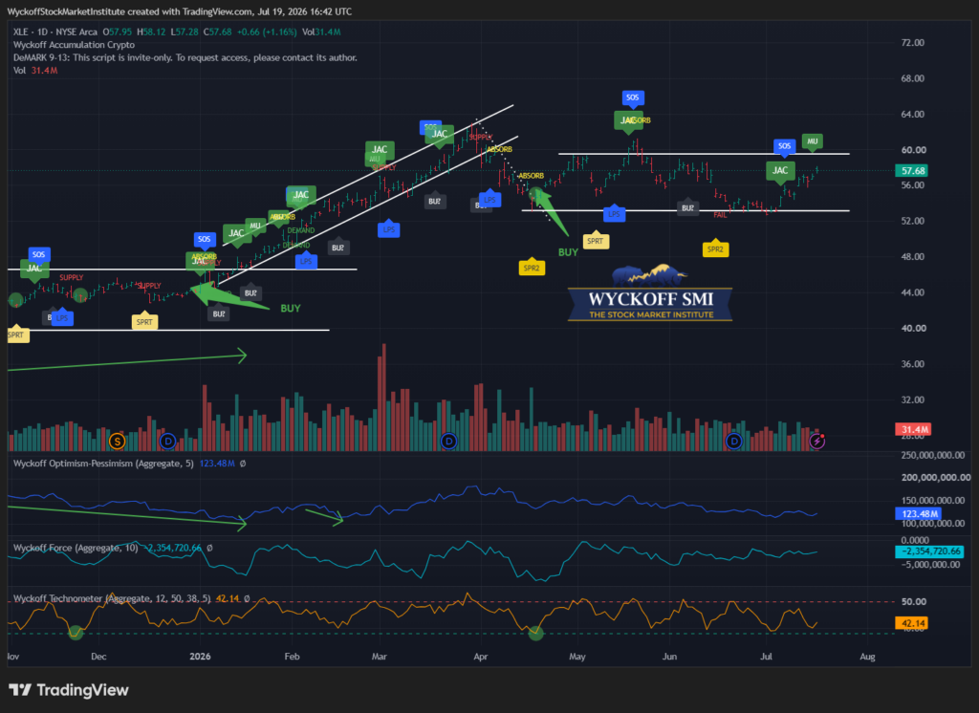Click the May label on time axis
Viewport: 979px width, 713px height.
point(577,657)
